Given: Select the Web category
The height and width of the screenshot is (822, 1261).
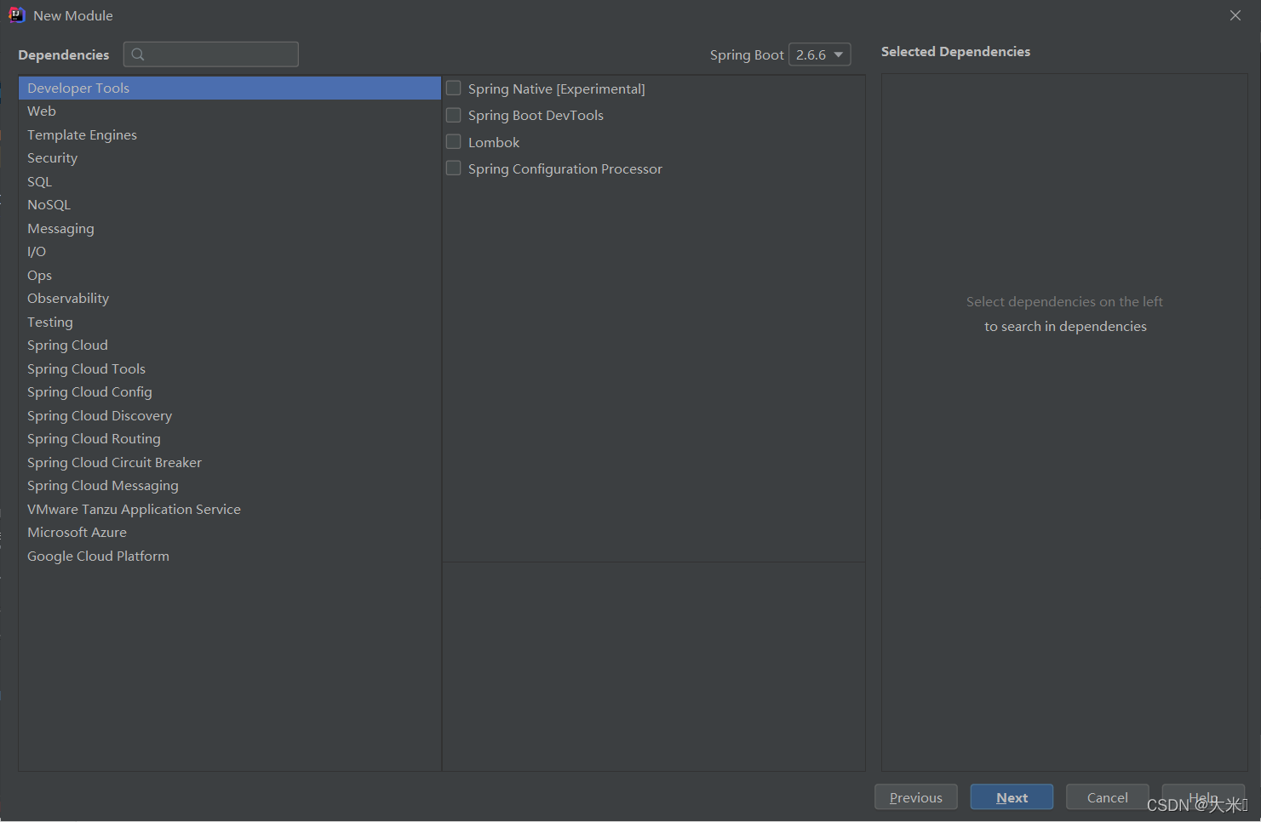Looking at the screenshot, I should coord(230,111).
